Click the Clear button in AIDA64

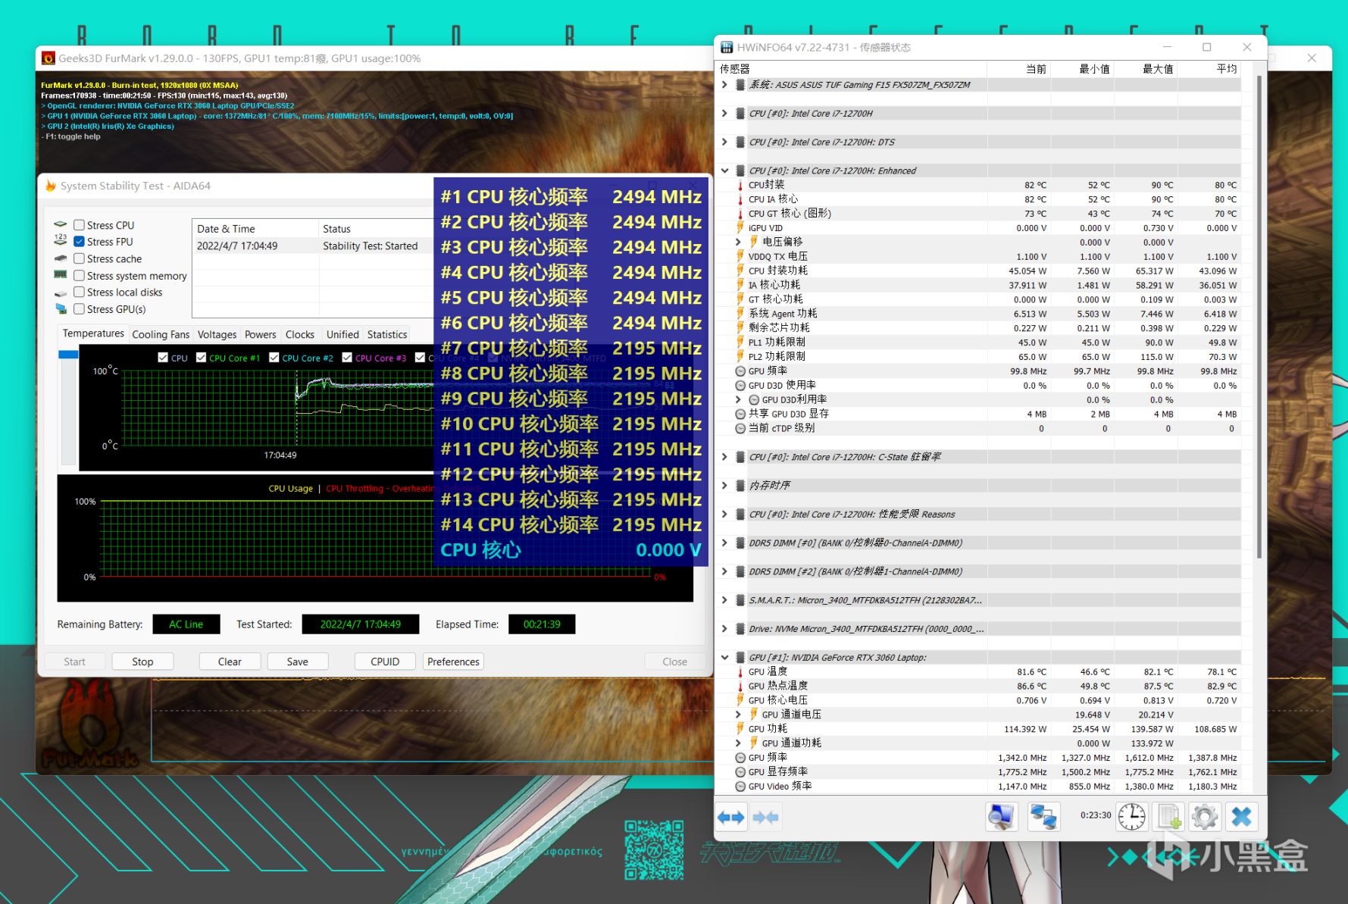tap(230, 662)
